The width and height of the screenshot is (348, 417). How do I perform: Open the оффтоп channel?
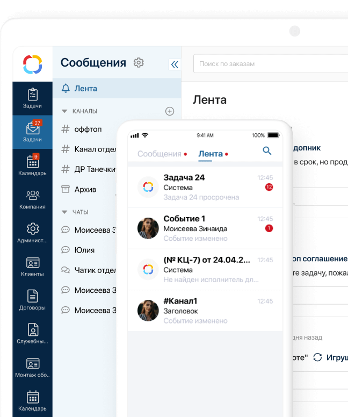point(88,130)
